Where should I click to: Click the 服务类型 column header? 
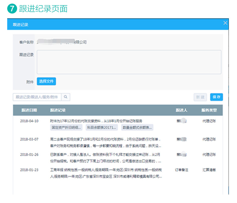pyautogui.click(x=209, y=110)
